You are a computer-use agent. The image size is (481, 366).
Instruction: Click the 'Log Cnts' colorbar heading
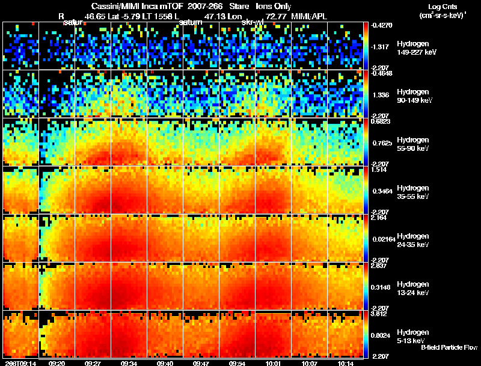point(443,7)
